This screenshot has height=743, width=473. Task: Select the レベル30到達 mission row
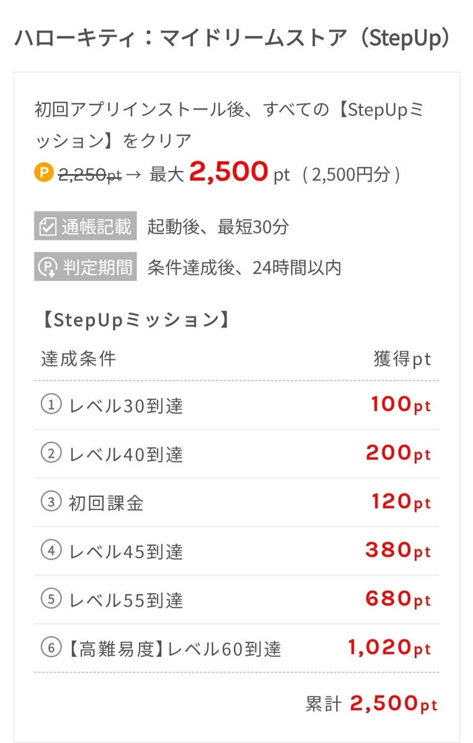click(x=236, y=406)
